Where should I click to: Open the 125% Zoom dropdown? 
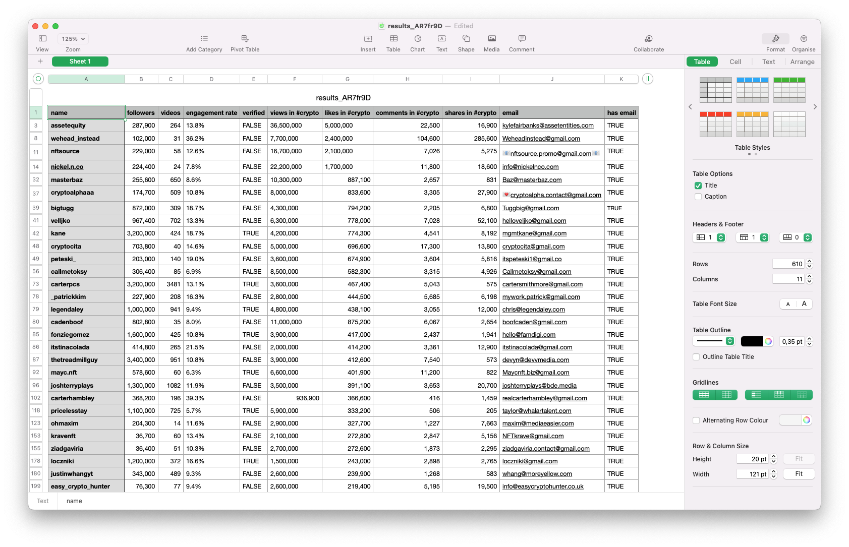click(x=73, y=39)
